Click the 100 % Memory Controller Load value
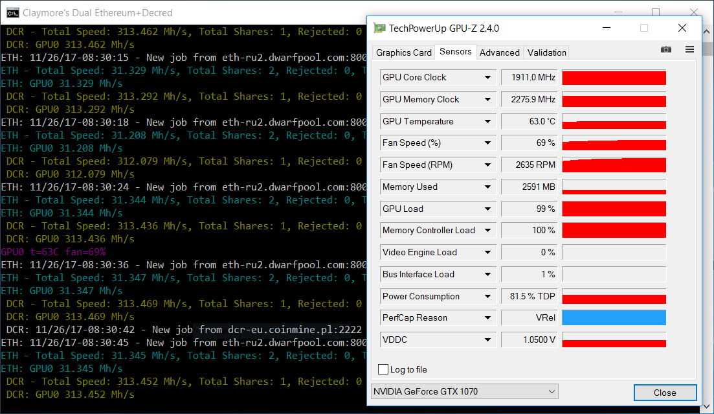The width and height of the screenshot is (714, 414). pos(530,230)
